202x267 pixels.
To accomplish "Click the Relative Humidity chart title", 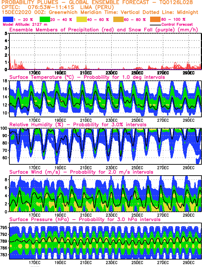I will tap(78, 125).
